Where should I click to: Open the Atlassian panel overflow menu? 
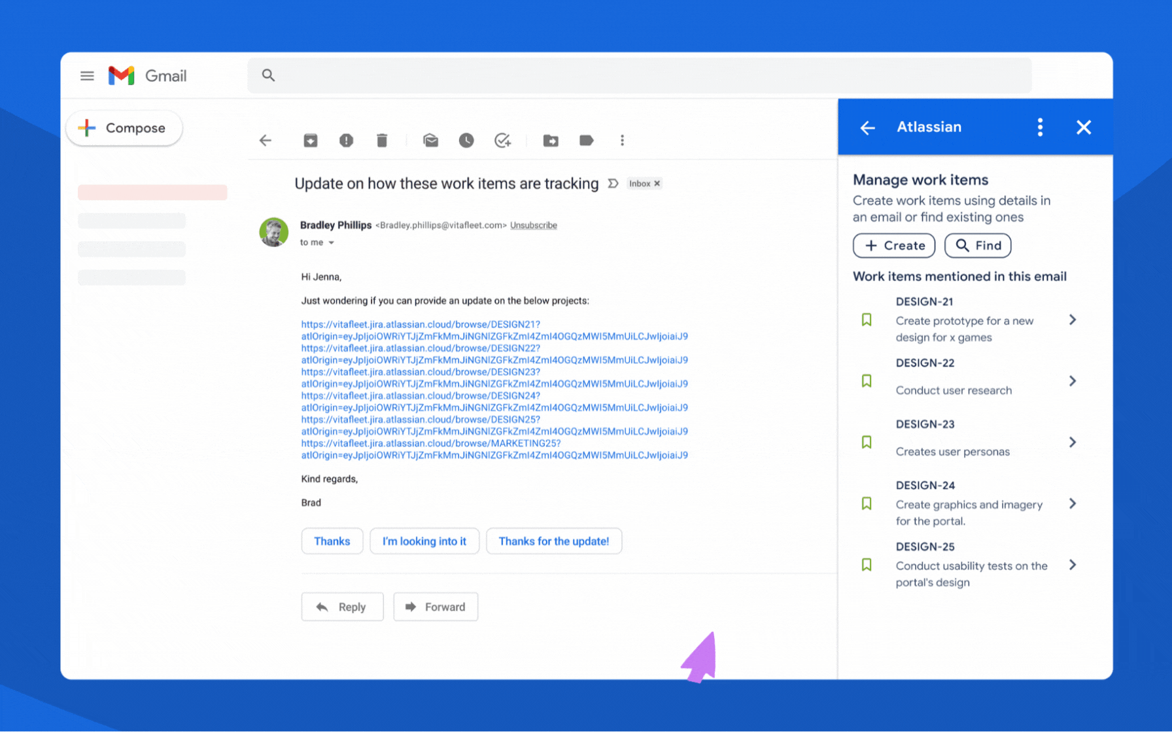pos(1040,127)
